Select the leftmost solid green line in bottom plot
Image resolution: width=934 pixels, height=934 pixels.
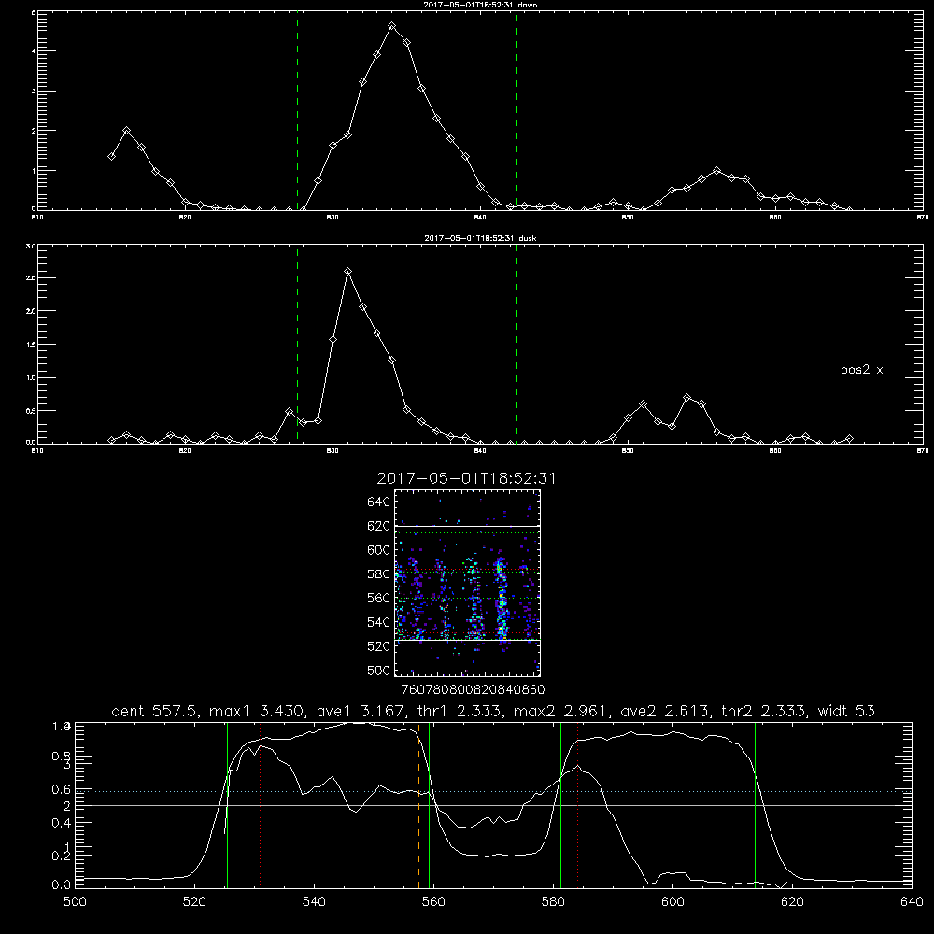tap(227, 805)
